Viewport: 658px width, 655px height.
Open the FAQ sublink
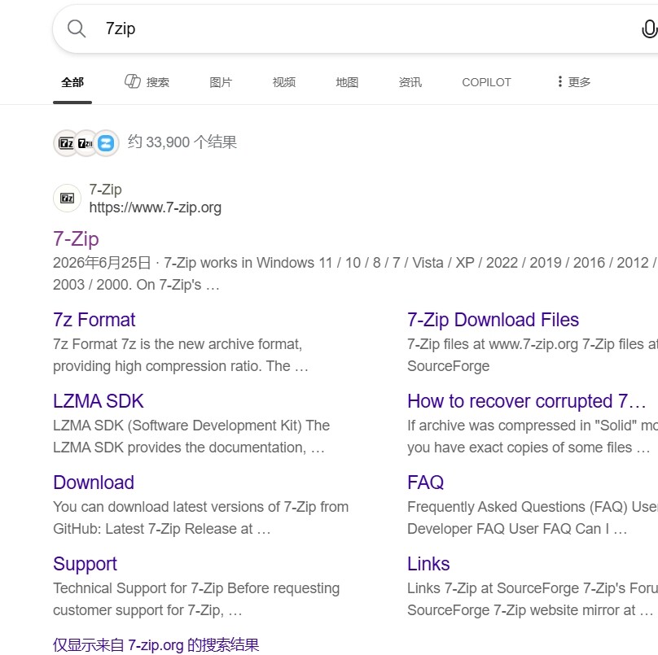pos(426,483)
